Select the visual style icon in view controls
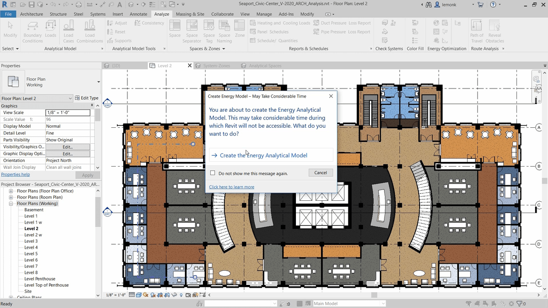Viewport: 548px width, 308px height. pyautogui.click(x=139, y=295)
